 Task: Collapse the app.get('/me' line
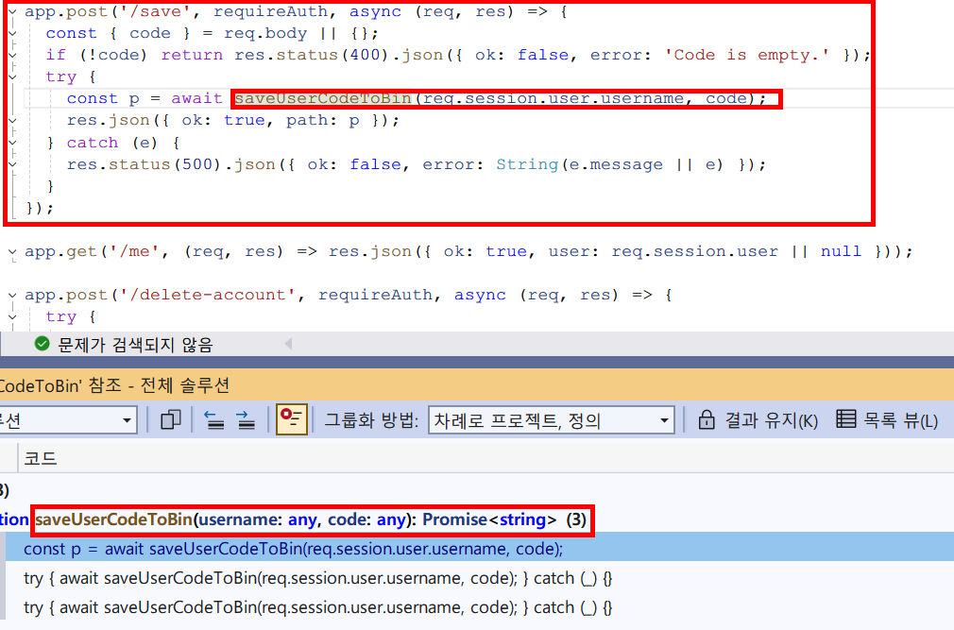click(12, 252)
